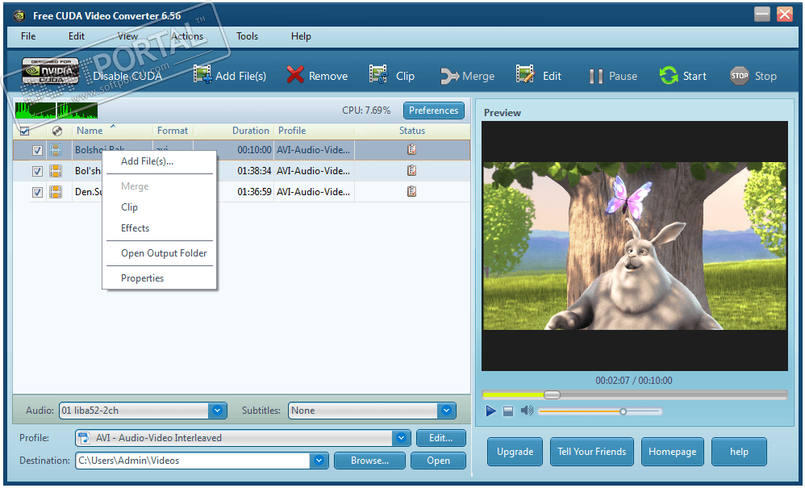
Task: Start conversion with green arrows icon
Action: point(683,76)
